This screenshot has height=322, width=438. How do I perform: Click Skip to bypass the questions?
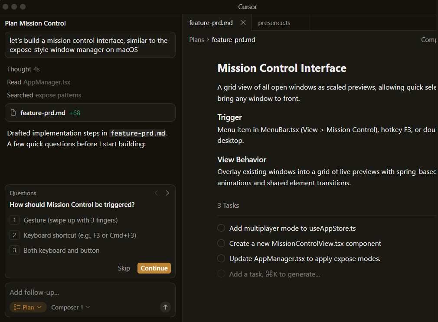tap(124, 268)
